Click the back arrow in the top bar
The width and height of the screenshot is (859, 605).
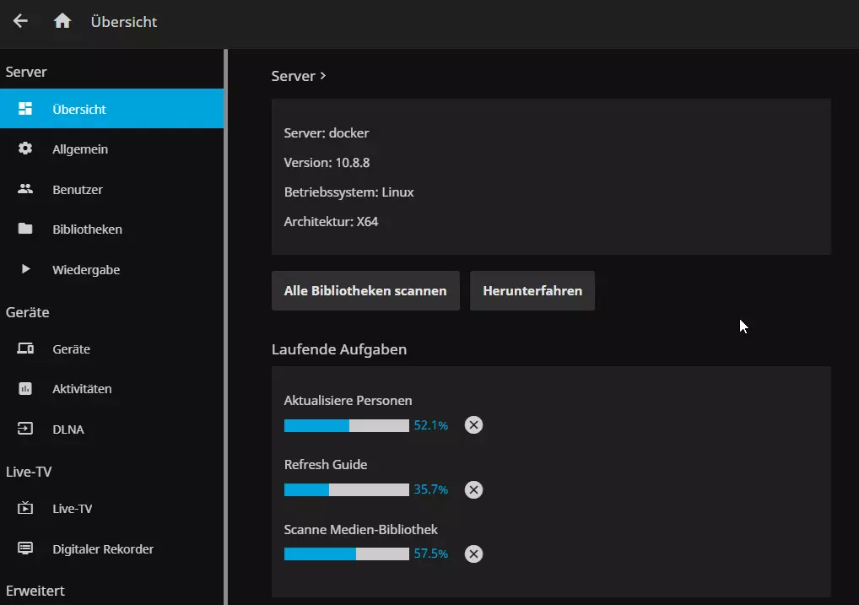20,21
